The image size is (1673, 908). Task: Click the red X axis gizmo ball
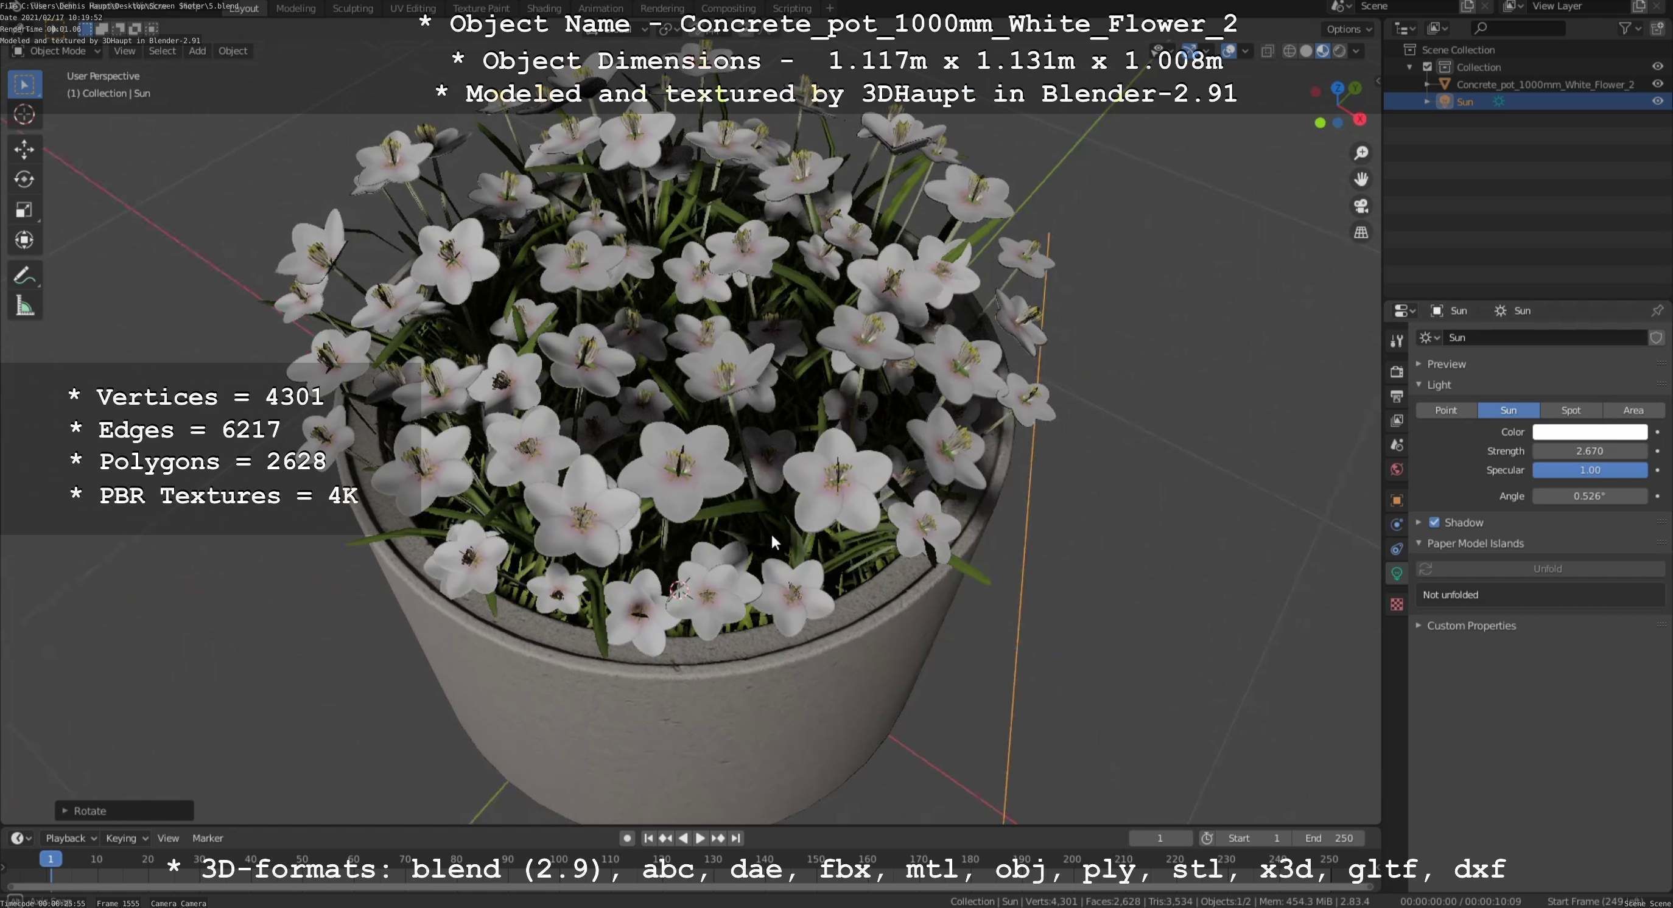[x=1360, y=119]
